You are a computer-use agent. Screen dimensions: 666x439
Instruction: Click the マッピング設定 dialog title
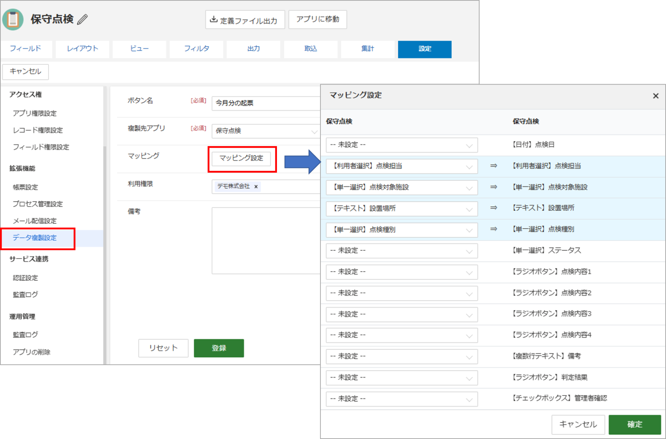pyautogui.click(x=355, y=95)
